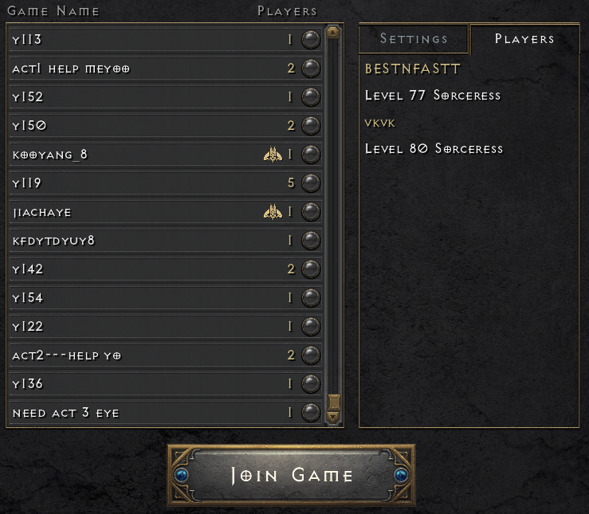Click the Join Game button
Screen dimensions: 589x514
click(x=291, y=475)
